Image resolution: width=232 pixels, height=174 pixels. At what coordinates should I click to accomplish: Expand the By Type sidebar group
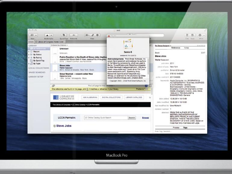29,64
